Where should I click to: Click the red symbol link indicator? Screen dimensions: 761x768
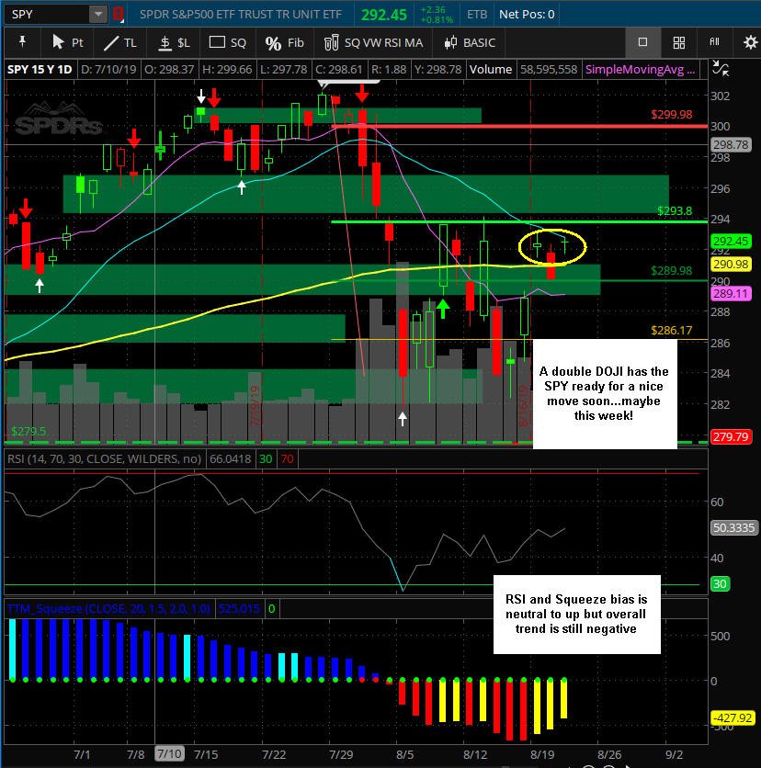118,14
